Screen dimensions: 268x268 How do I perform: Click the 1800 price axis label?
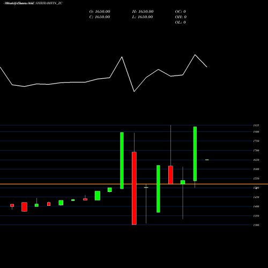(x=256, y=132)
